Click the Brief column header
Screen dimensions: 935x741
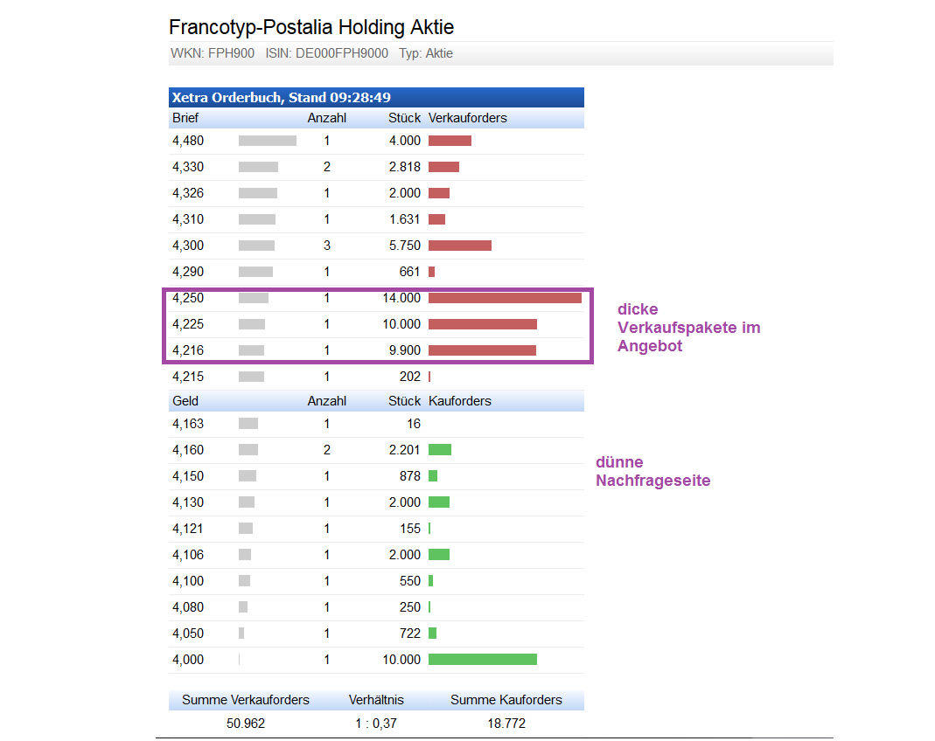[185, 118]
